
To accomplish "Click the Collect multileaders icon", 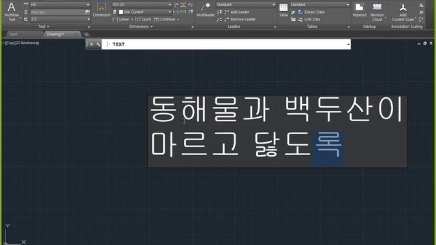I will point(219,20).
